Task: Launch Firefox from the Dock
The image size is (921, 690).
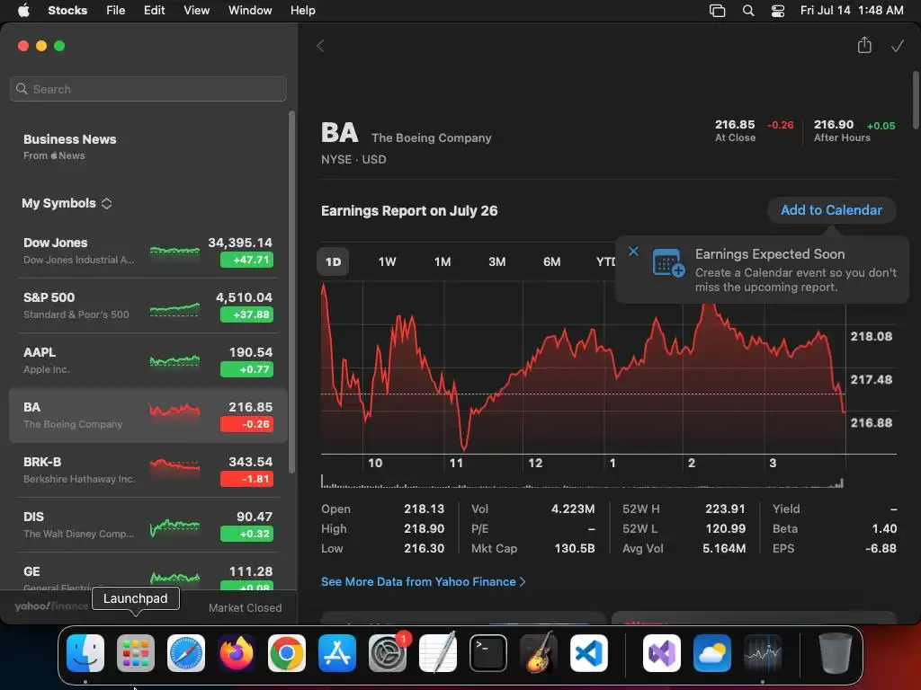Action: point(237,653)
